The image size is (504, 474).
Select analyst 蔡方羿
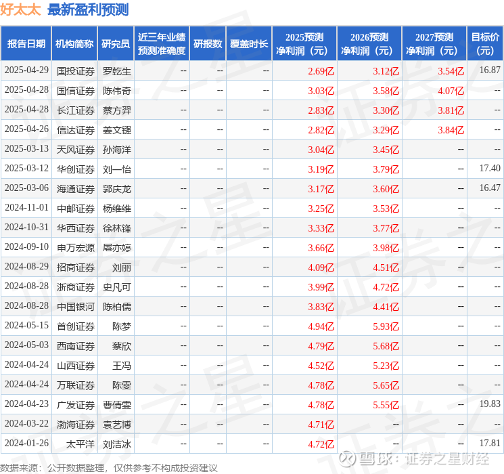[x=117, y=110]
